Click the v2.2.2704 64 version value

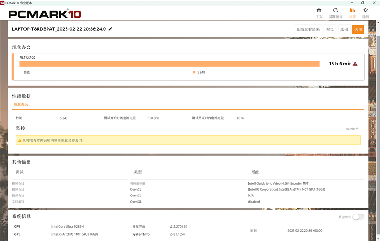179,227
